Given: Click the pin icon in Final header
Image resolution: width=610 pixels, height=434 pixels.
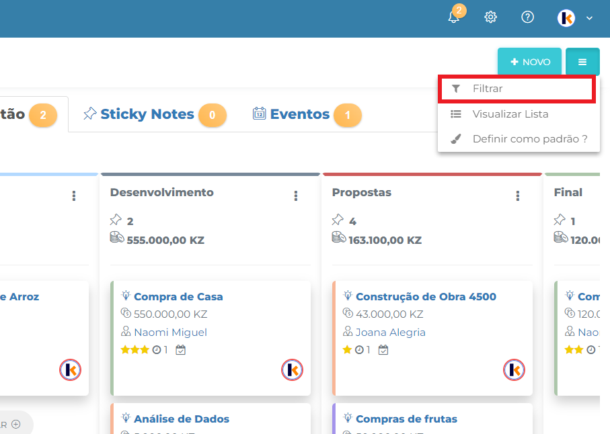Looking at the screenshot, I should point(560,220).
